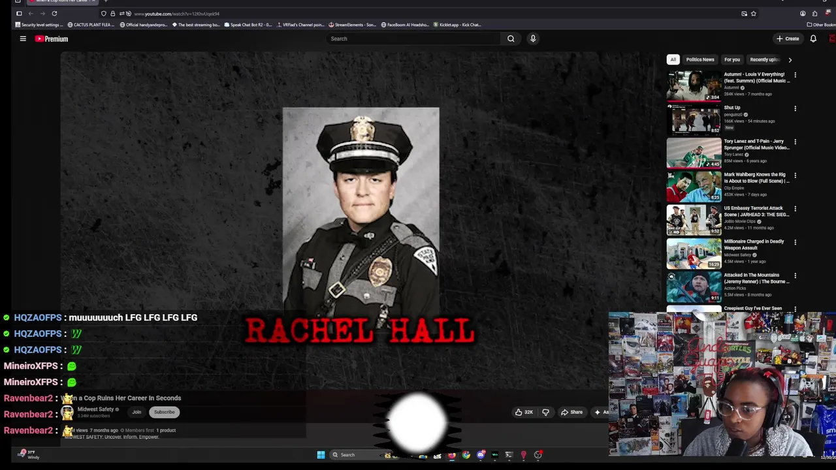Activate voice search microphone icon
Image resolution: width=836 pixels, height=470 pixels.
tap(533, 39)
